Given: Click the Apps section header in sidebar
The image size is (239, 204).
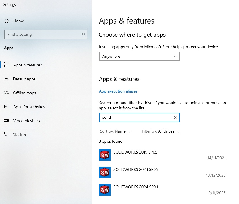Looking at the screenshot, I should pyautogui.click(x=9, y=48).
